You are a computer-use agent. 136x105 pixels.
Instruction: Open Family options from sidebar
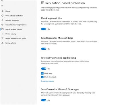[x=11, y=43]
